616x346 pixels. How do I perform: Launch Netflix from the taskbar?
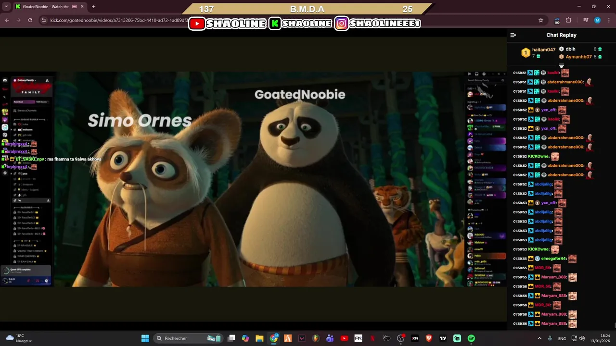(372, 338)
